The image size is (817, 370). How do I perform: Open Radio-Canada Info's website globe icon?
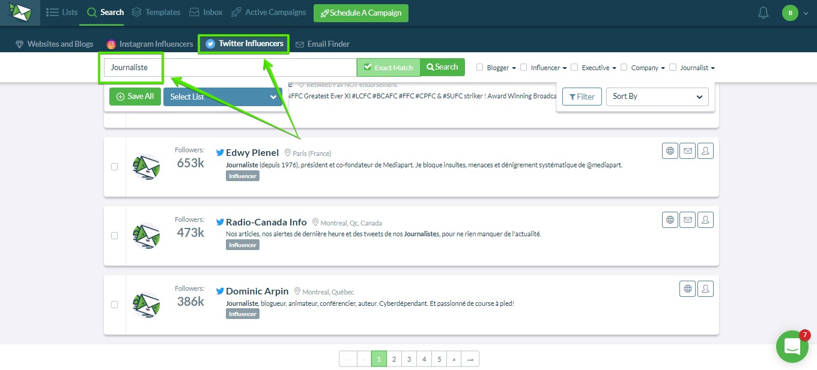pos(670,220)
